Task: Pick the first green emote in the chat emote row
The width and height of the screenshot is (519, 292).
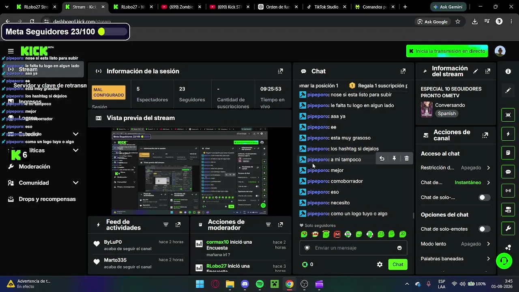Action: point(304,234)
